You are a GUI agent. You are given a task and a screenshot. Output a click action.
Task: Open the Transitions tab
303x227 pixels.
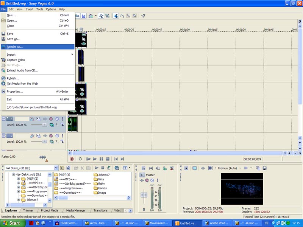click(100, 210)
